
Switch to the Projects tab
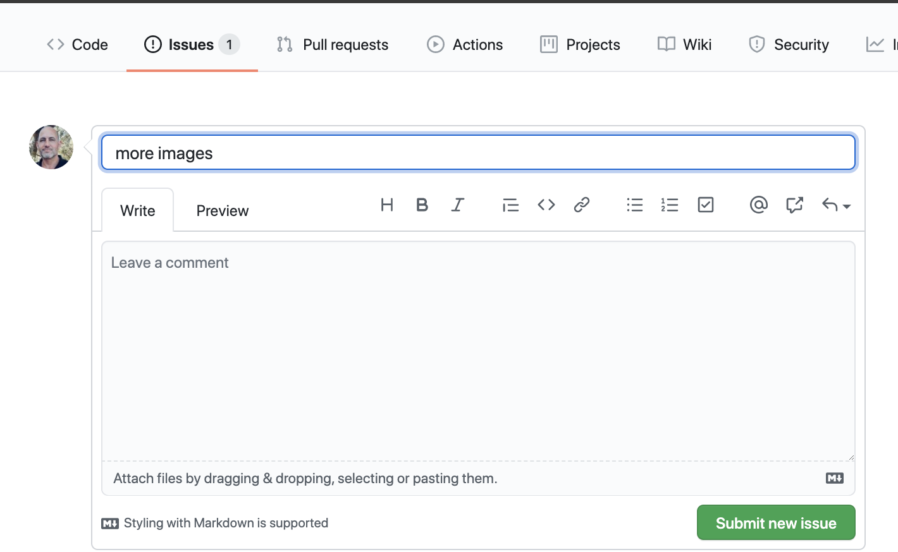(580, 44)
